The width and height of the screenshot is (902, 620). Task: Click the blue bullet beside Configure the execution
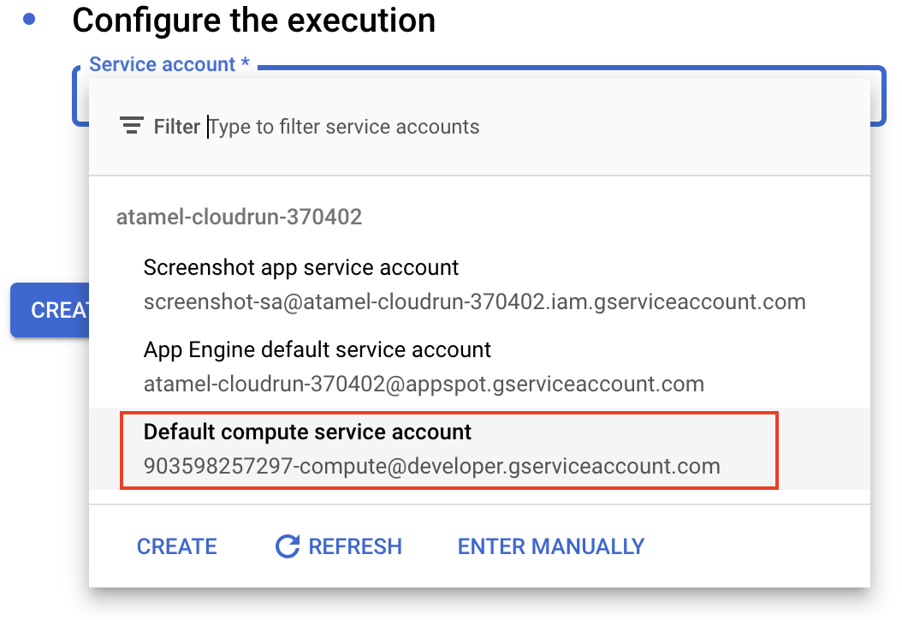coord(30,20)
